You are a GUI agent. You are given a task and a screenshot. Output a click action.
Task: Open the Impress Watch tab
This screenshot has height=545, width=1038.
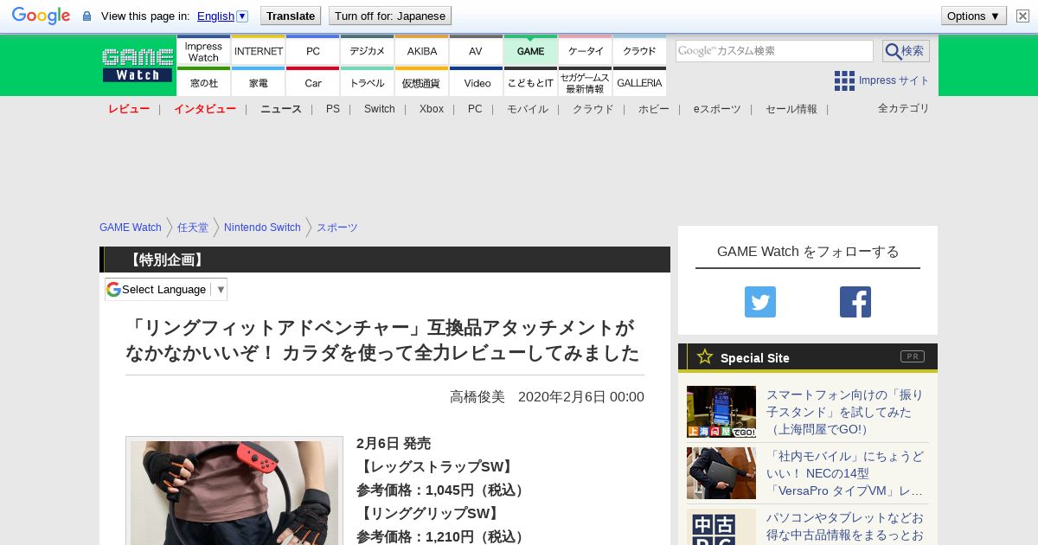point(203,50)
